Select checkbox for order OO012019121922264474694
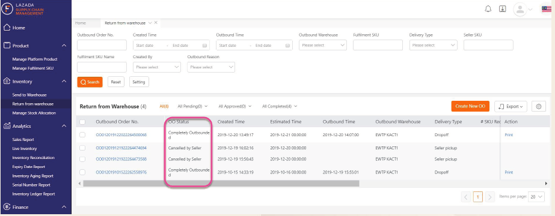 click(x=82, y=148)
